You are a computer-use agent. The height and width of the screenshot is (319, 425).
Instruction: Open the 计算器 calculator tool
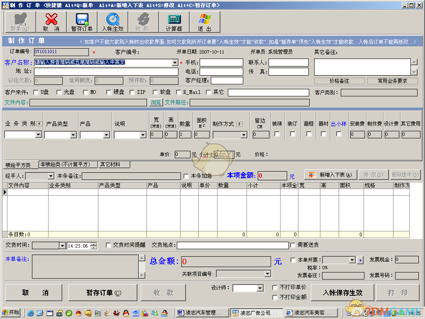[x=174, y=22]
